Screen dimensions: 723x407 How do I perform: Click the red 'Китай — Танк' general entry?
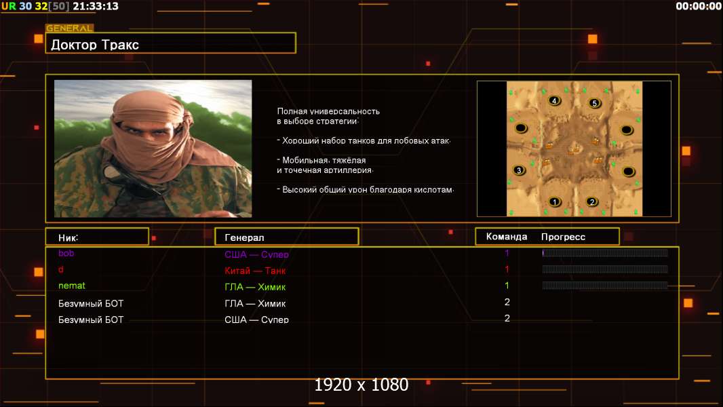click(x=255, y=271)
